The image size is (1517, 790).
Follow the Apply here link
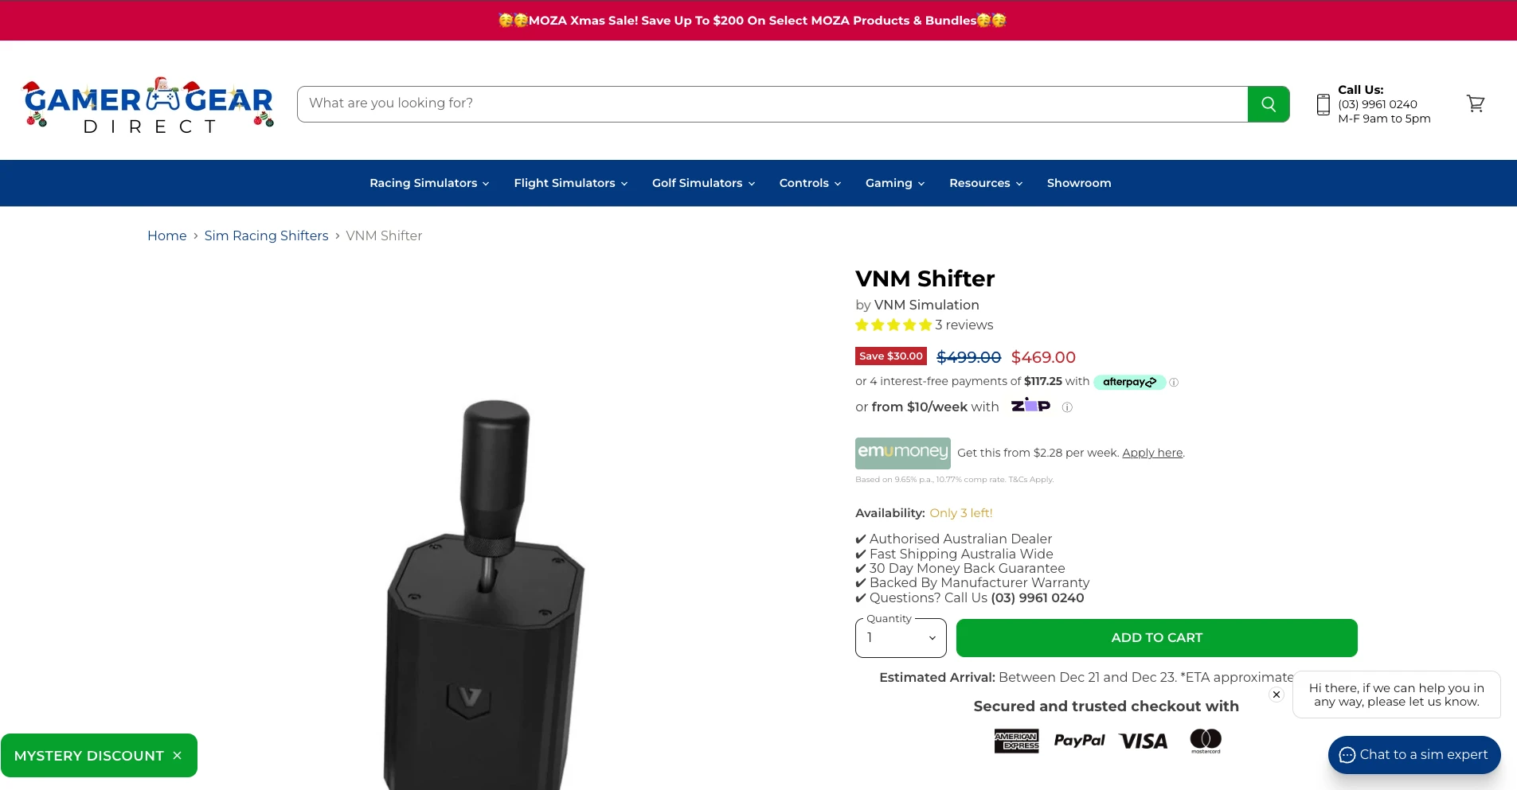pos(1152,453)
